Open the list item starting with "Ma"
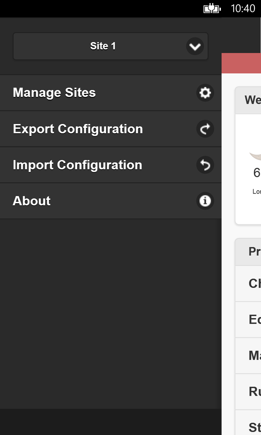Screen dimensions: 261x435 coord(254,355)
